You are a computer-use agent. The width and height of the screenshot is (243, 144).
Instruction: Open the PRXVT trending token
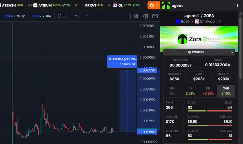(x=89, y=5)
